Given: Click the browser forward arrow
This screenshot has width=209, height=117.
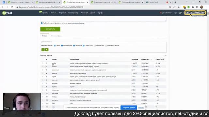Looking at the screenshot, I should coord(7,7).
